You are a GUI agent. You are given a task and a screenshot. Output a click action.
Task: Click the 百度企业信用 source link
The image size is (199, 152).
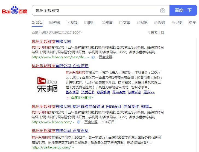tap(81, 97)
